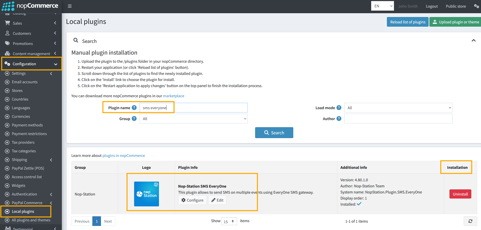Viewport: 481px width, 230px height.
Task: Click the blue Search button
Action: 274,133
